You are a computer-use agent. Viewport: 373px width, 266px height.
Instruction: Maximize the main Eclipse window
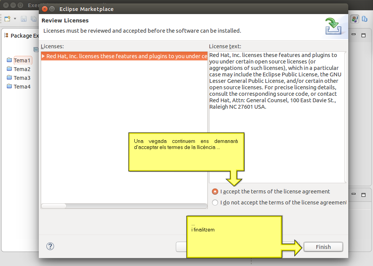tap(21, 5)
